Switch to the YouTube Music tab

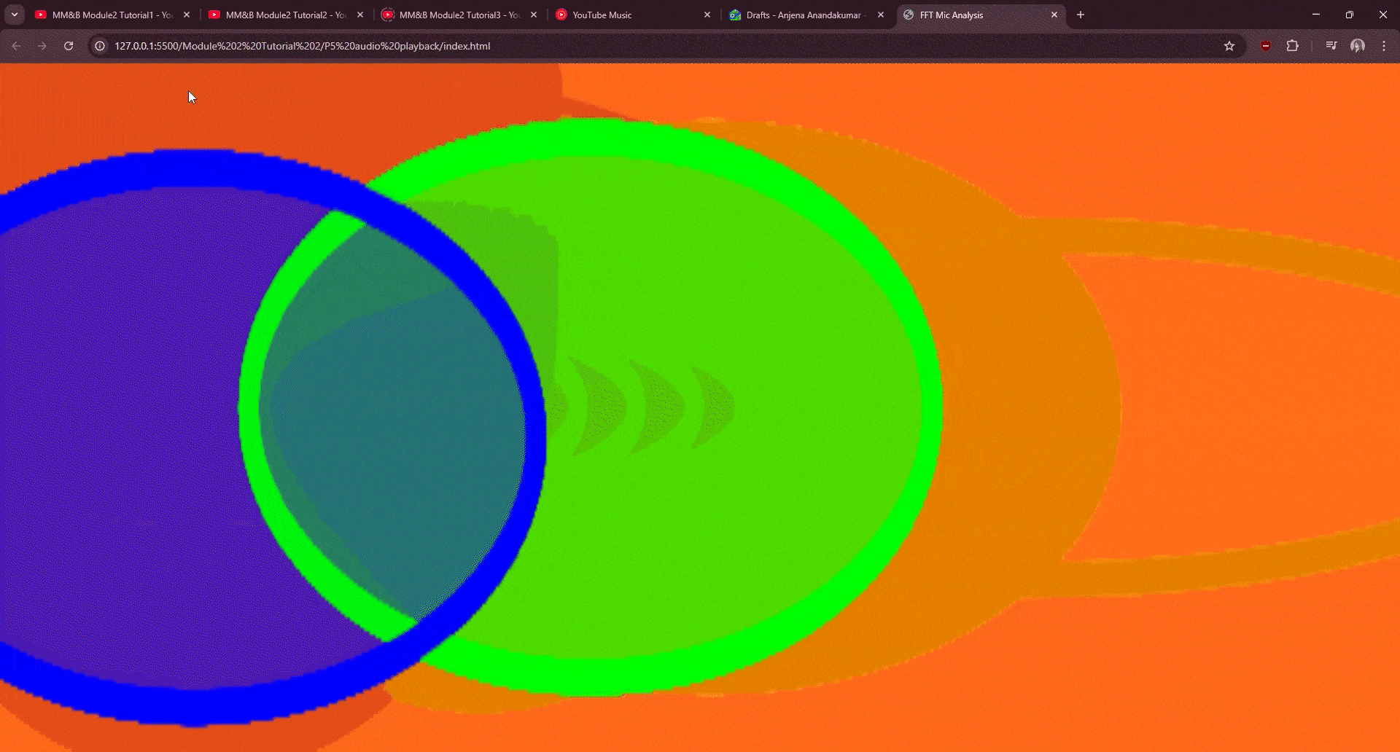click(x=627, y=15)
